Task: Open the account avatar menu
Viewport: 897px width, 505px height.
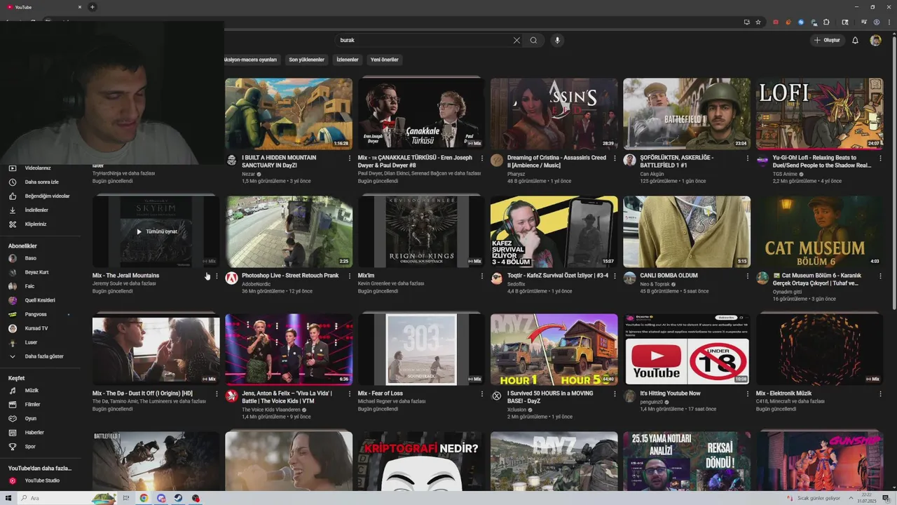Action: point(875,40)
